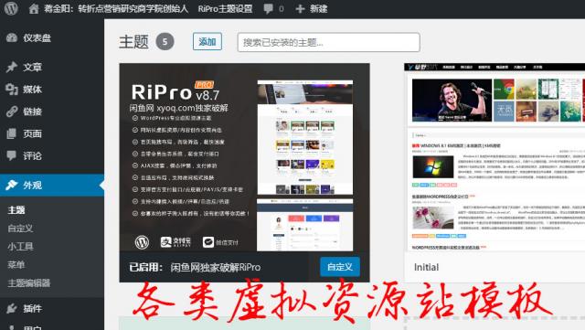Open 自定义 submenu link
The image size is (585, 330).
[20, 229]
